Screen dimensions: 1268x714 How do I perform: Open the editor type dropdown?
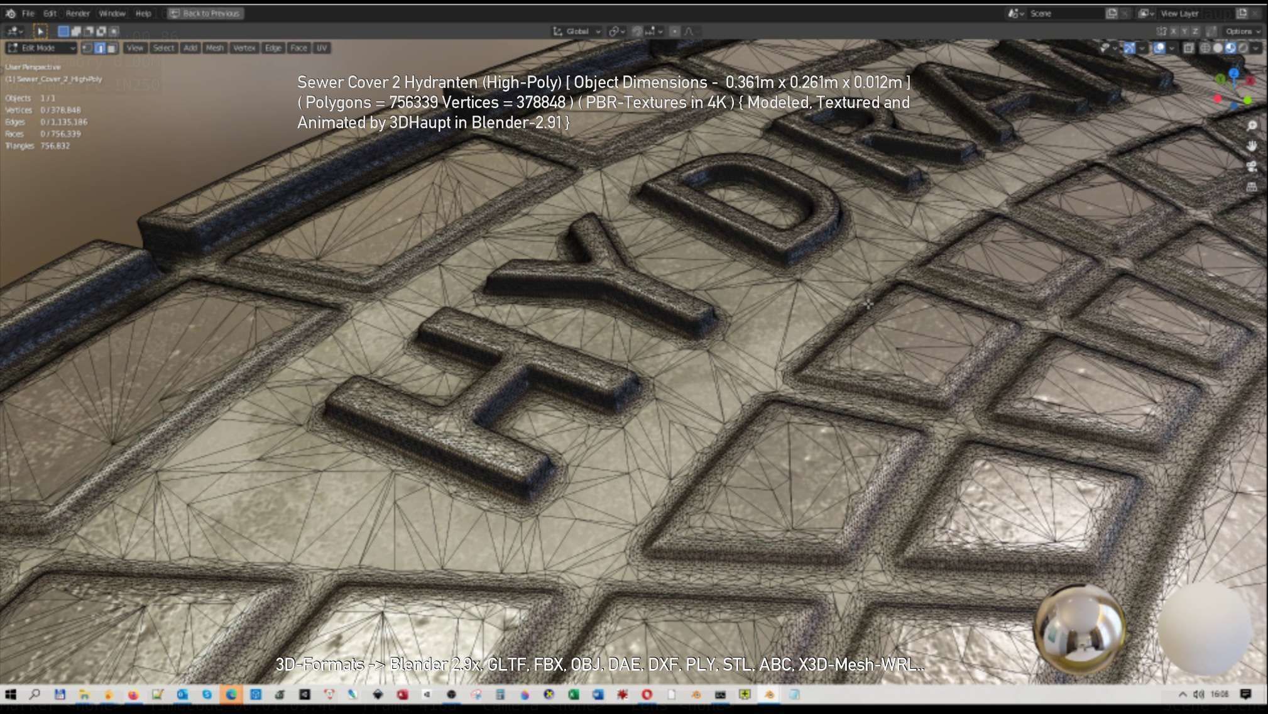pyautogui.click(x=14, y=31)
